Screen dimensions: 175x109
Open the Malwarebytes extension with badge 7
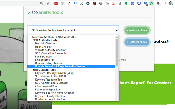tap(145, 4)
